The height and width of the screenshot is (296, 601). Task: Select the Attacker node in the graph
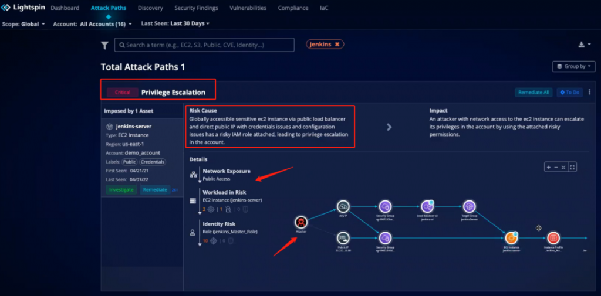click(301, 223)
